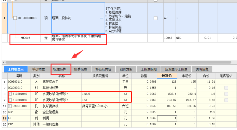The image size is (237, 130).
Task: Click specification cell 1:3
Action: tap(100, 100)
